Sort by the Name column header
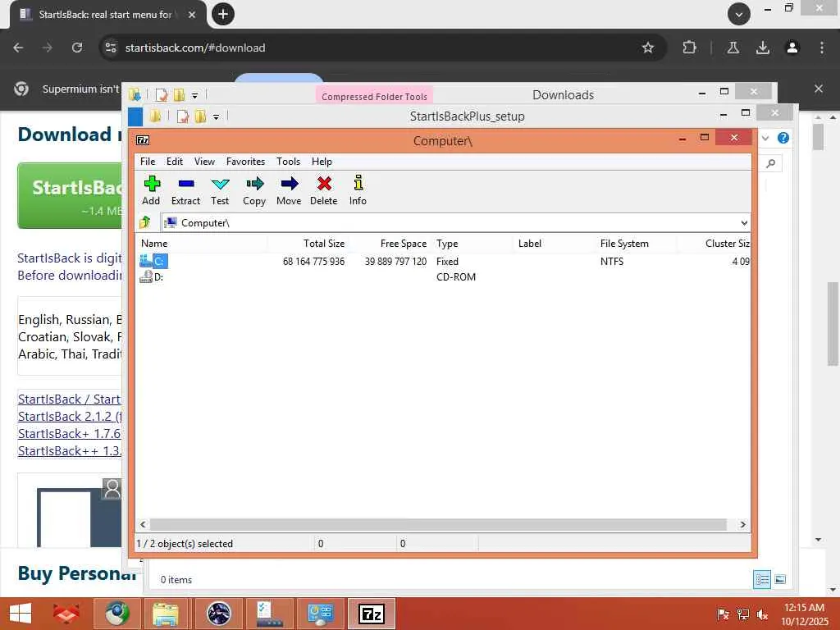840x630 pixels. click(x=202, y=243)
